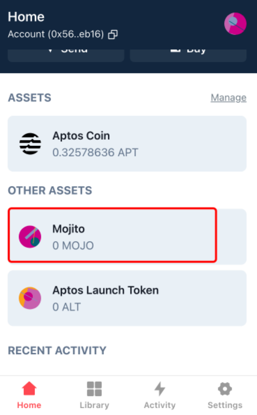
Task: Click the Aptos Launch Token icon
Action: pos(30,298)
